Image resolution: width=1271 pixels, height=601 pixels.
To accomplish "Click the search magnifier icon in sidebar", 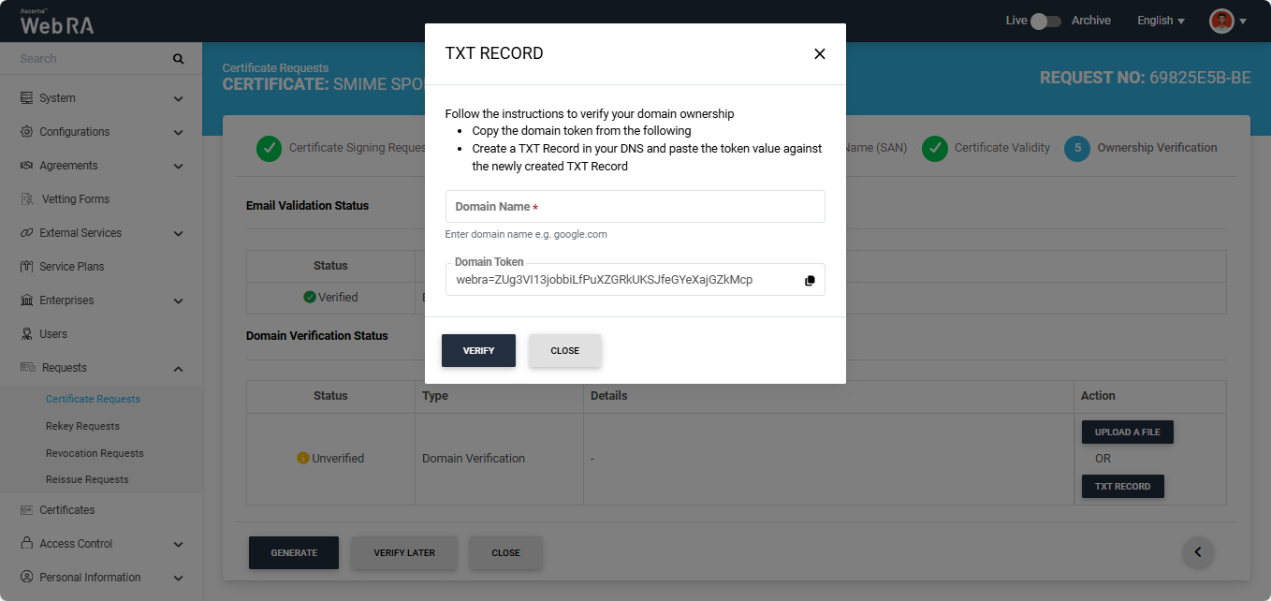I will 178,59.
